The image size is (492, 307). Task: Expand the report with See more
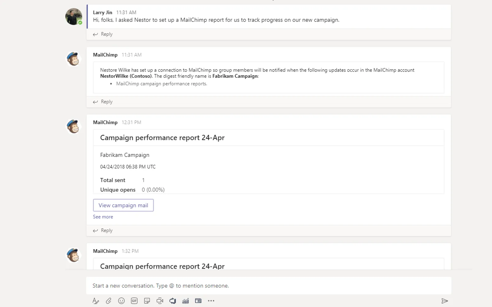tap(103, 217)
